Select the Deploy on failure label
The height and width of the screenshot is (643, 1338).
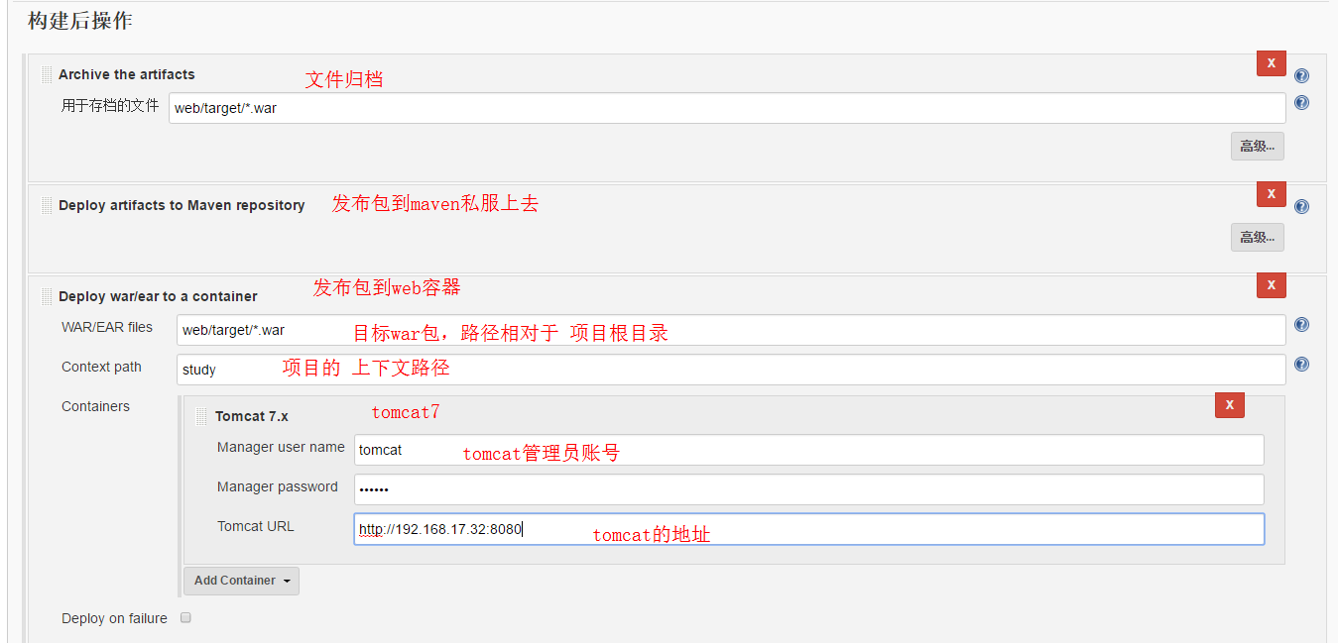[x=114, y=618]
